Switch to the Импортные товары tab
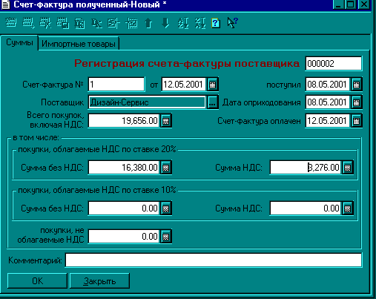 click(x=79, y=44)
